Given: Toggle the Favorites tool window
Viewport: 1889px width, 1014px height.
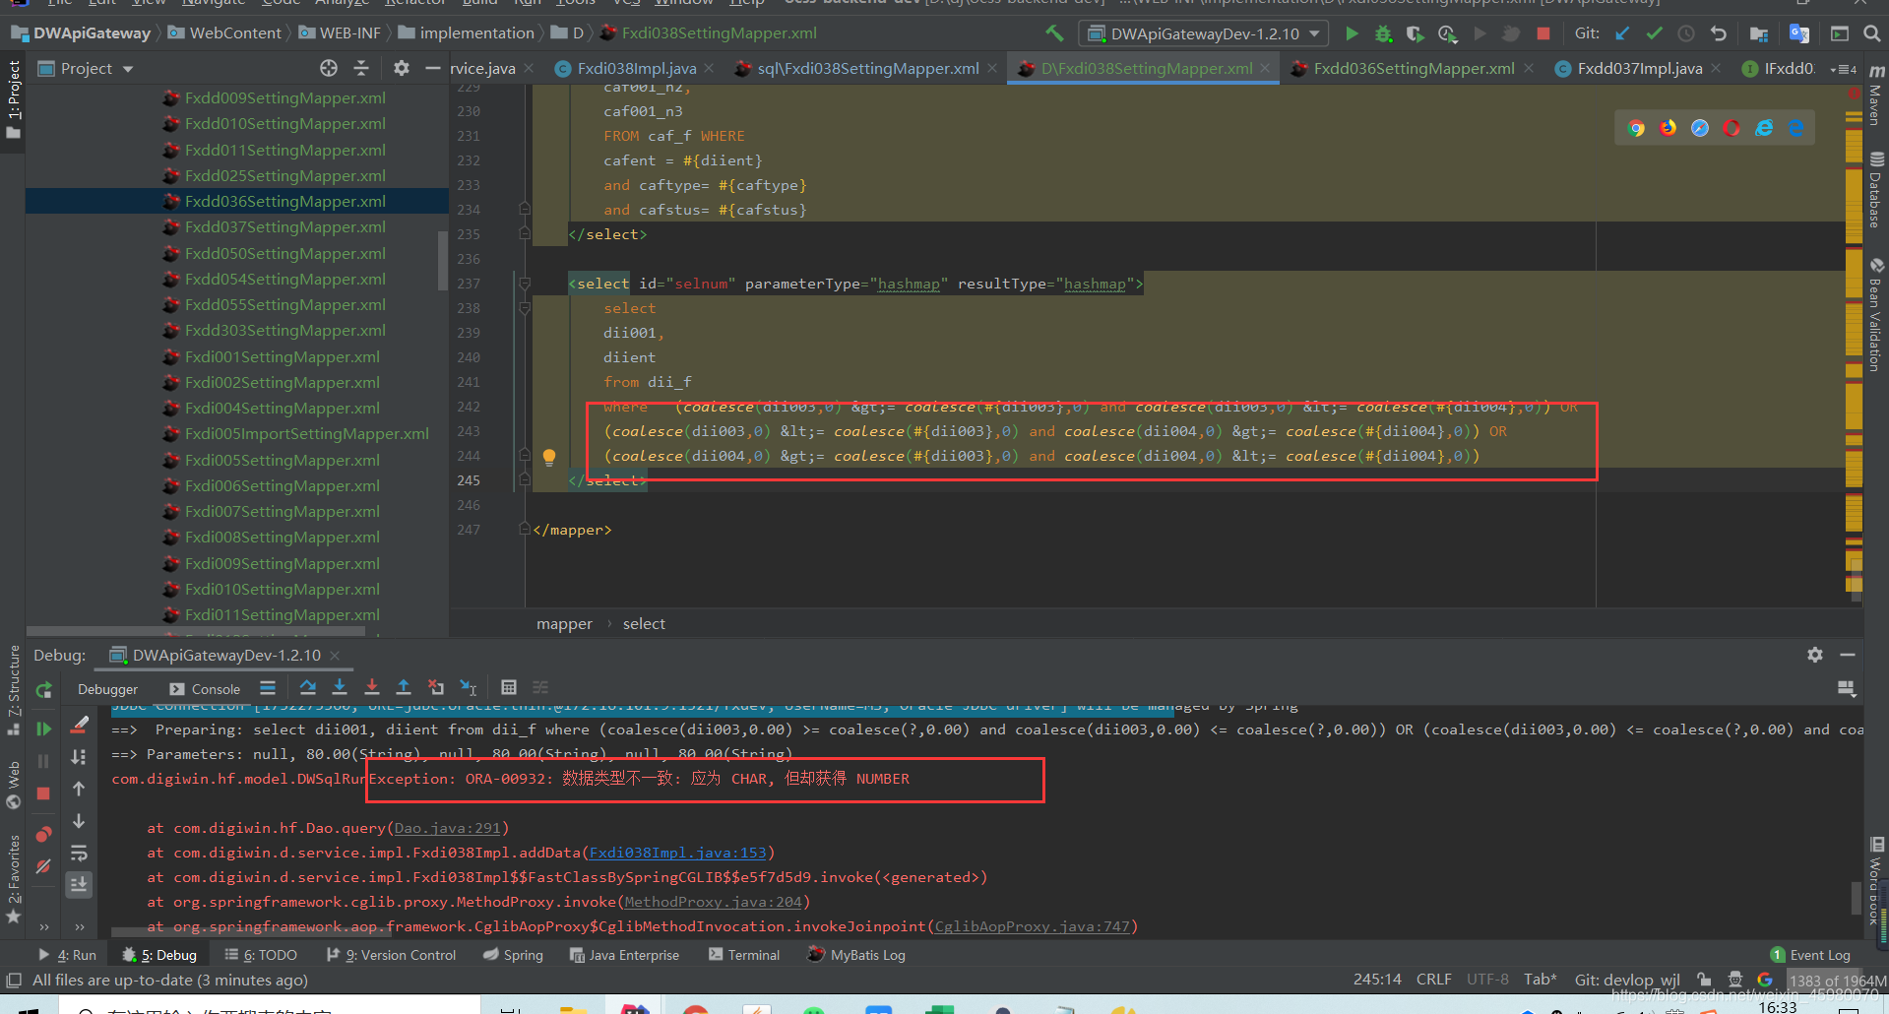Looking at the screenshot, I should [13, 879].
